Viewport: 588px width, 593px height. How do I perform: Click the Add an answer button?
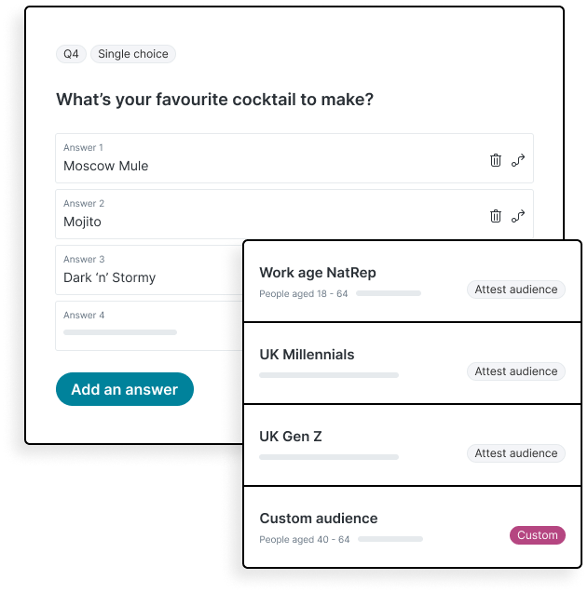[x=124, y=389]
